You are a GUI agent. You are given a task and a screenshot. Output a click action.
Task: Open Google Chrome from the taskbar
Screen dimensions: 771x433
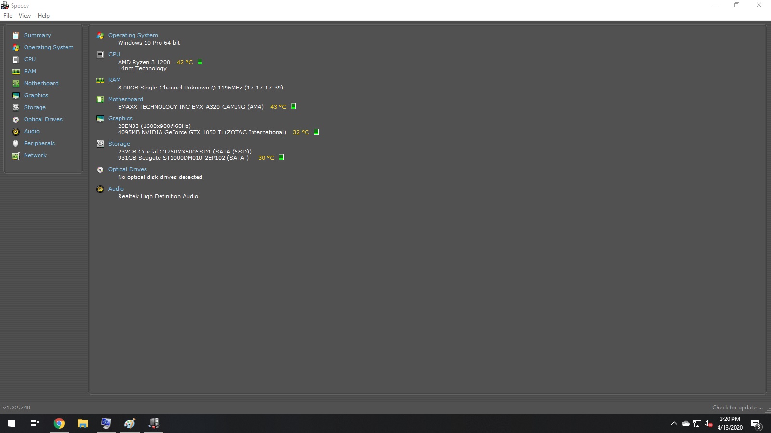tap(59, 423)
